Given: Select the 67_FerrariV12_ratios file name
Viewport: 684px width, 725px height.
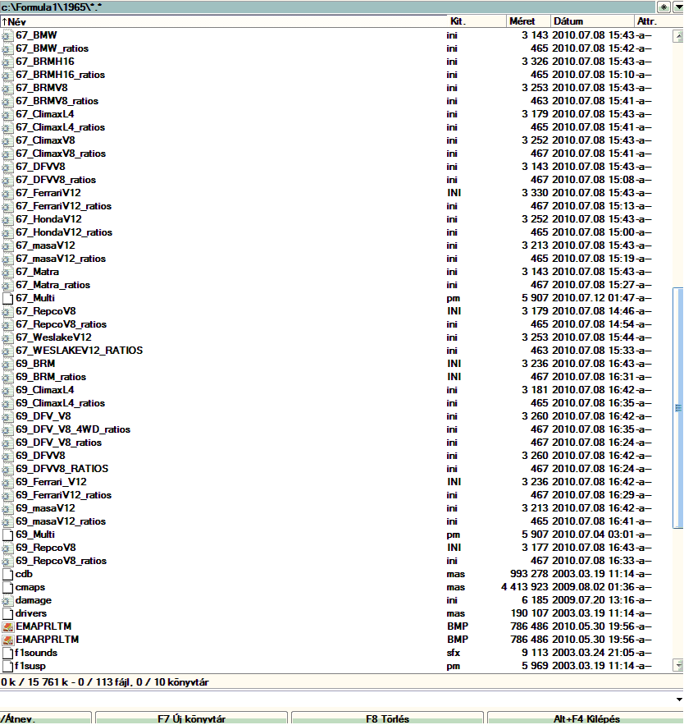Looking at the screenshot, I should [63, 206].
